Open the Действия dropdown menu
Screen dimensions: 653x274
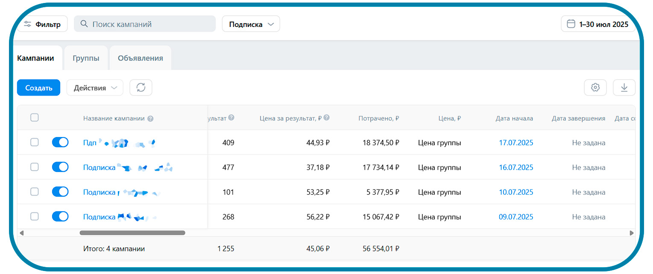pyautogui.click(x=95, y=87)
